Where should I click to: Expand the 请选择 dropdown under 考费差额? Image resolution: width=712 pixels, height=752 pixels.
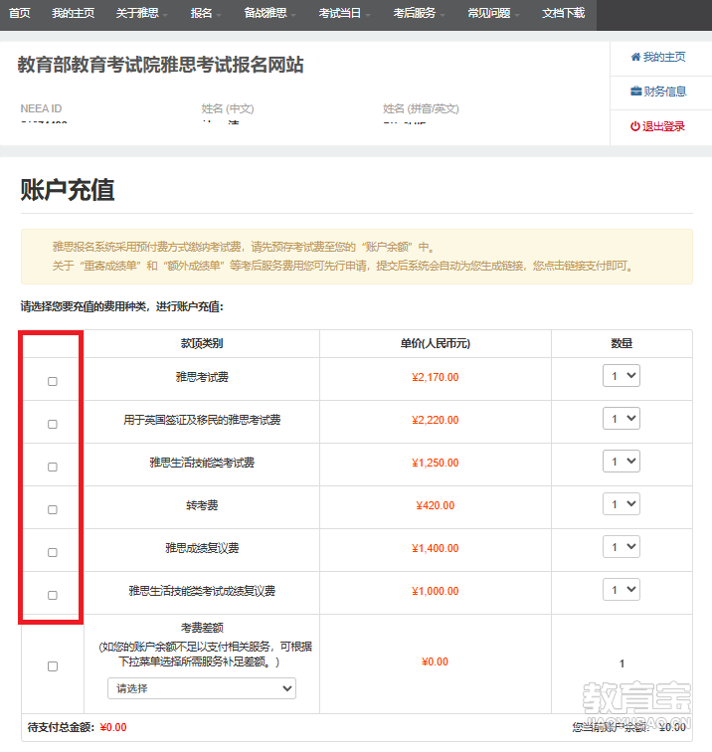click(202, 688)
